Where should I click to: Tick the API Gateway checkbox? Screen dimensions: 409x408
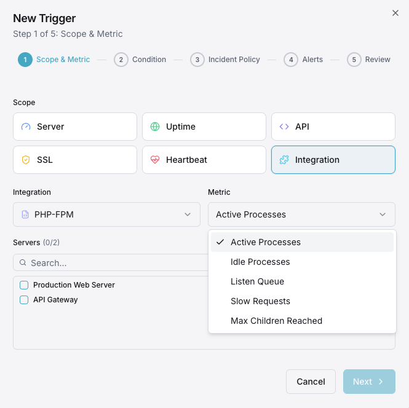coord(24,300)
